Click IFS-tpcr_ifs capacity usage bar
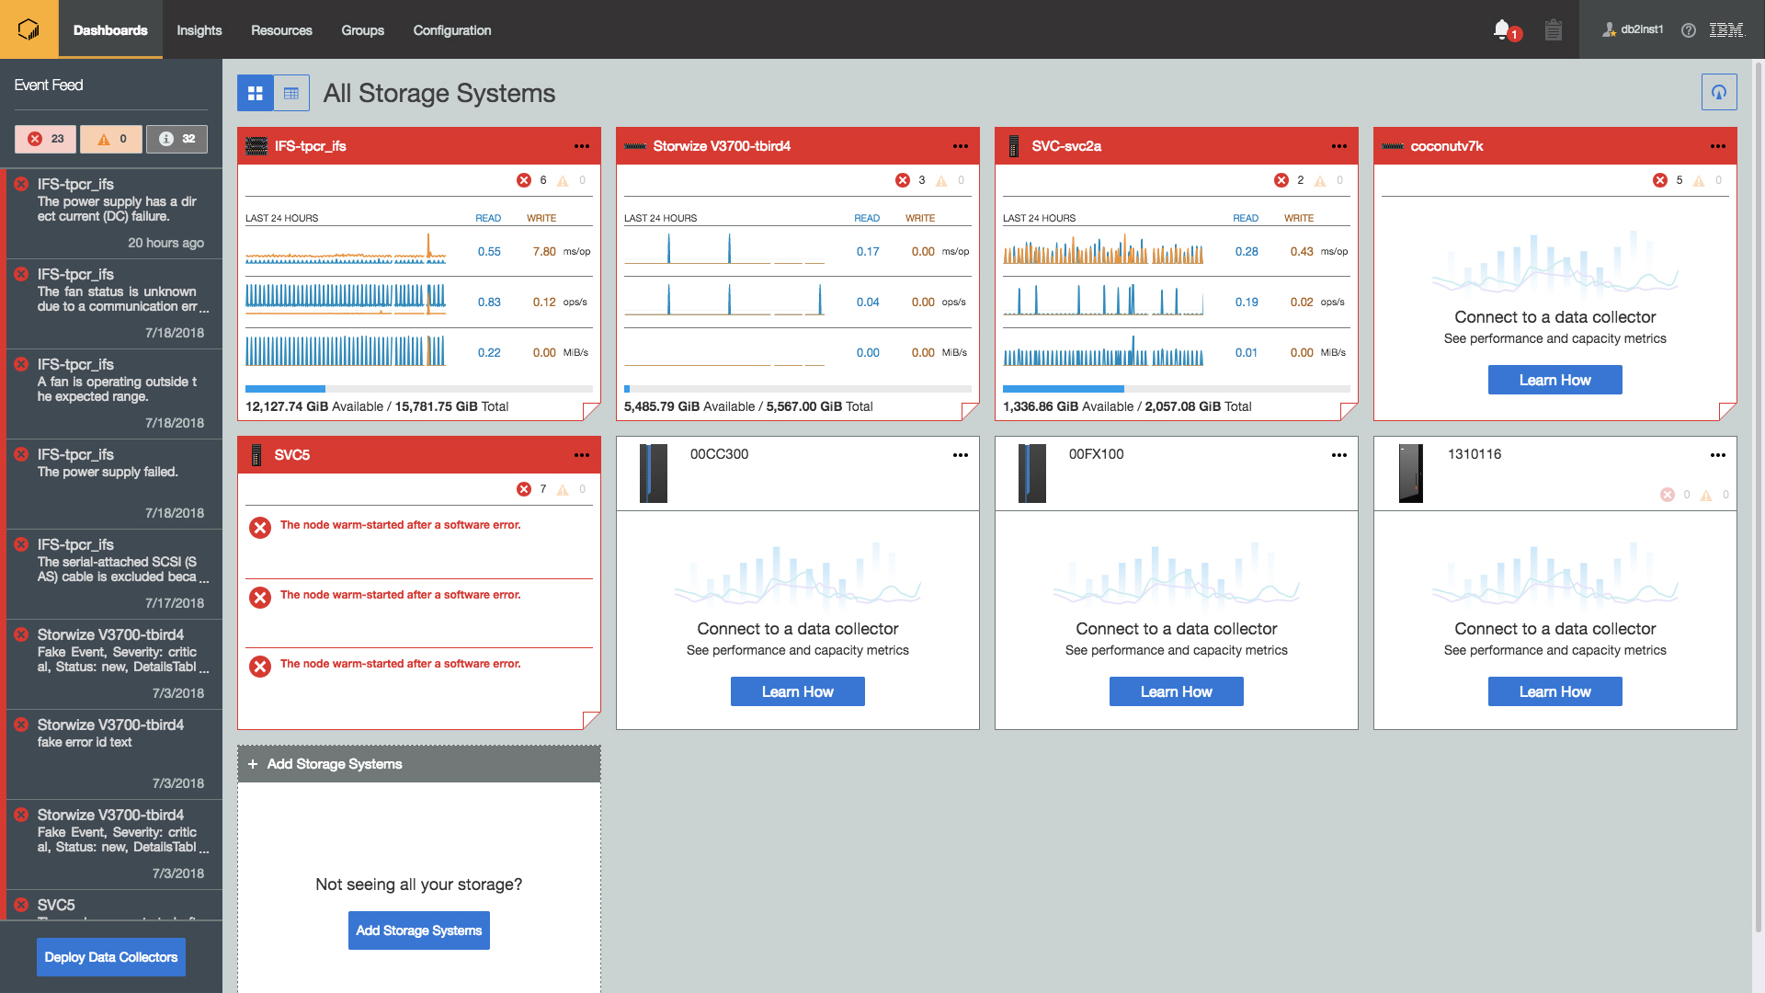The image size is (1765, 993). [419, 389]
